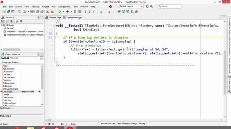Click the Open File folder icon
231x129 pixels.
tap(25, 11)
